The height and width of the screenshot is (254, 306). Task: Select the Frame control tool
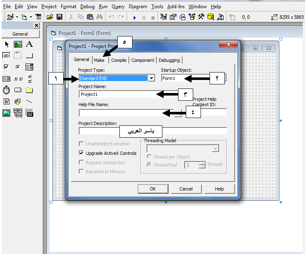pos(18,56)
